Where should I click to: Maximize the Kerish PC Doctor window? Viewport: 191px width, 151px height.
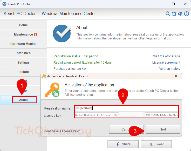click(x=173, y=4)
